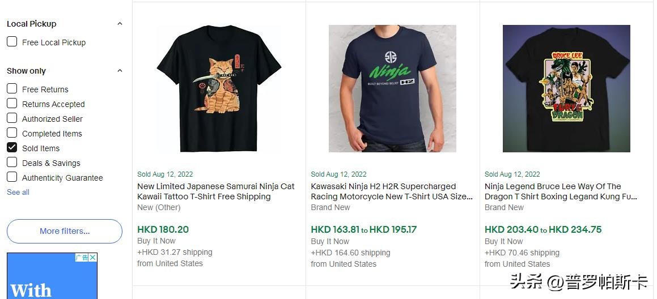Toggle the Completed Items checkbox
Screen dimensions: 657x299
click(x=12, y=133)
